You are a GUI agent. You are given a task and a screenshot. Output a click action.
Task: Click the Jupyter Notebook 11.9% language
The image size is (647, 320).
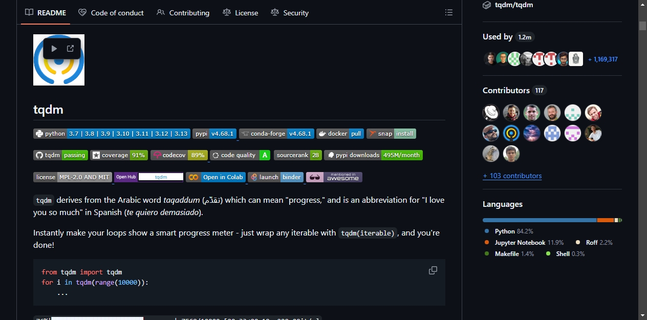point(524,243)
